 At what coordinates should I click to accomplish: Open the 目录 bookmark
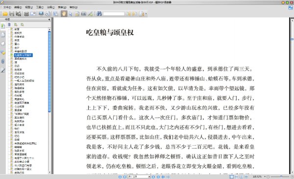[17, 40]
